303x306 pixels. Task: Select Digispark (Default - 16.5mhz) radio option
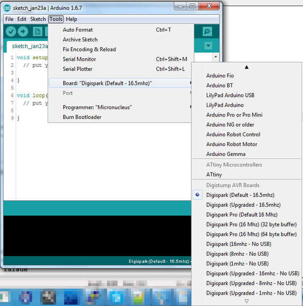click(247, 195)
